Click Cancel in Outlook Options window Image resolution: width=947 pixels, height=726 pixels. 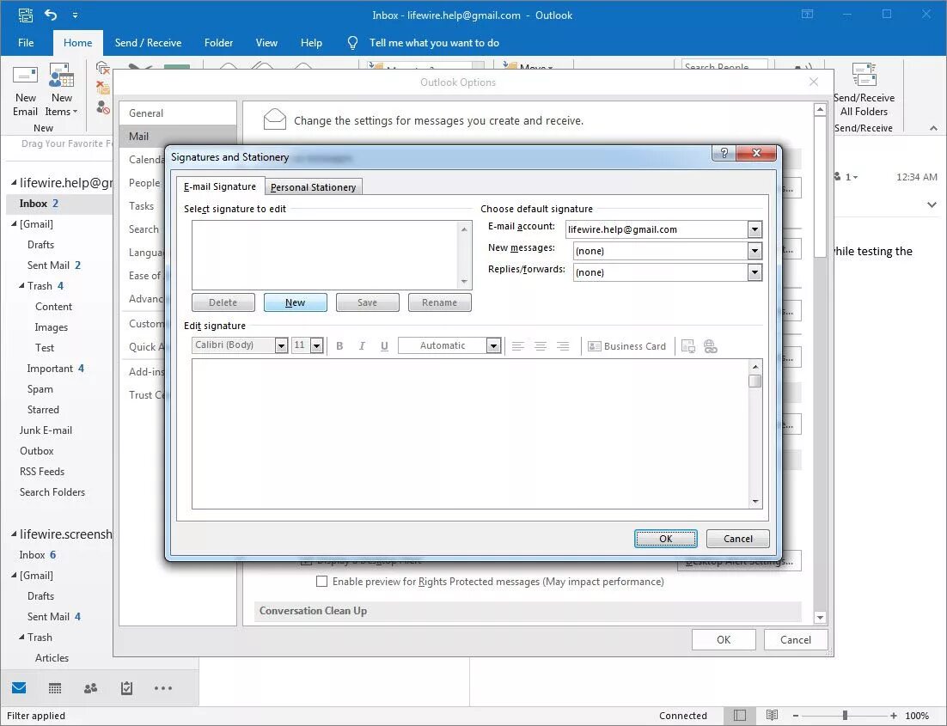[x=796, y=639]
